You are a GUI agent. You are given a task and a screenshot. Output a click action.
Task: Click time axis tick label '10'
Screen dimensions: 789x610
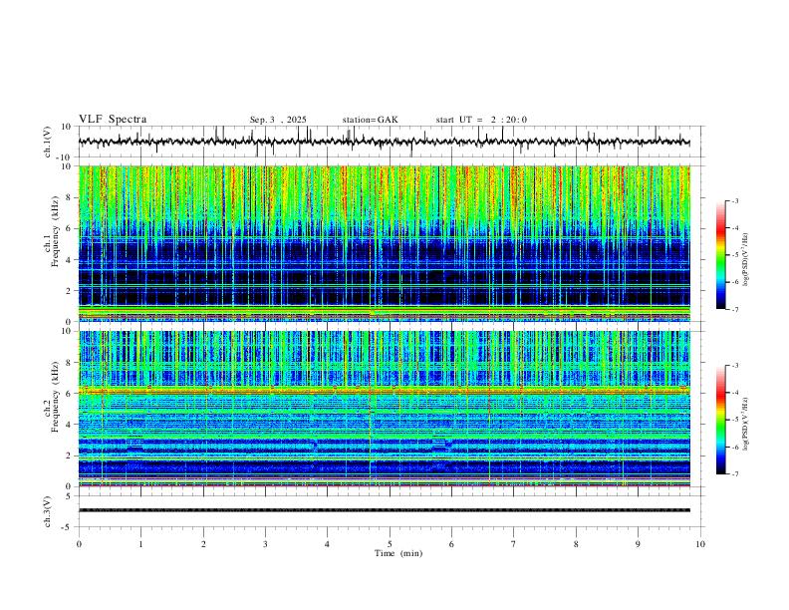[700, 544]
